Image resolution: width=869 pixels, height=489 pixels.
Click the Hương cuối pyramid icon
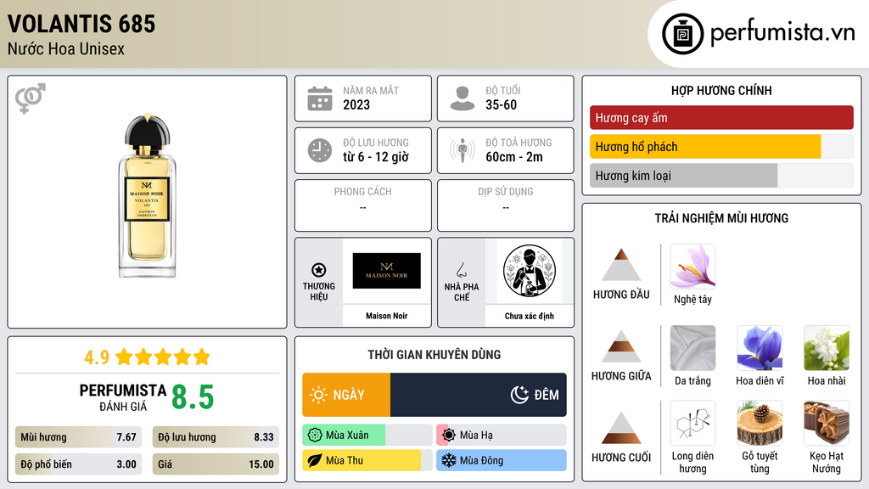(621, 428)
